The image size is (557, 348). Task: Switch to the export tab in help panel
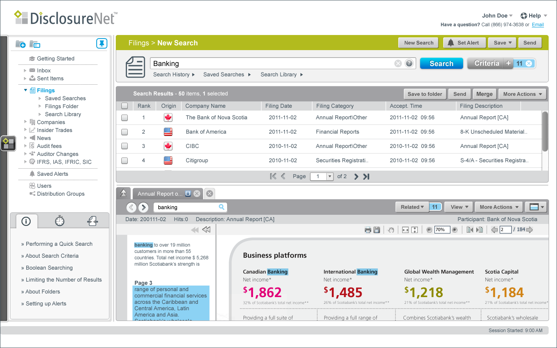pos(93,221)
